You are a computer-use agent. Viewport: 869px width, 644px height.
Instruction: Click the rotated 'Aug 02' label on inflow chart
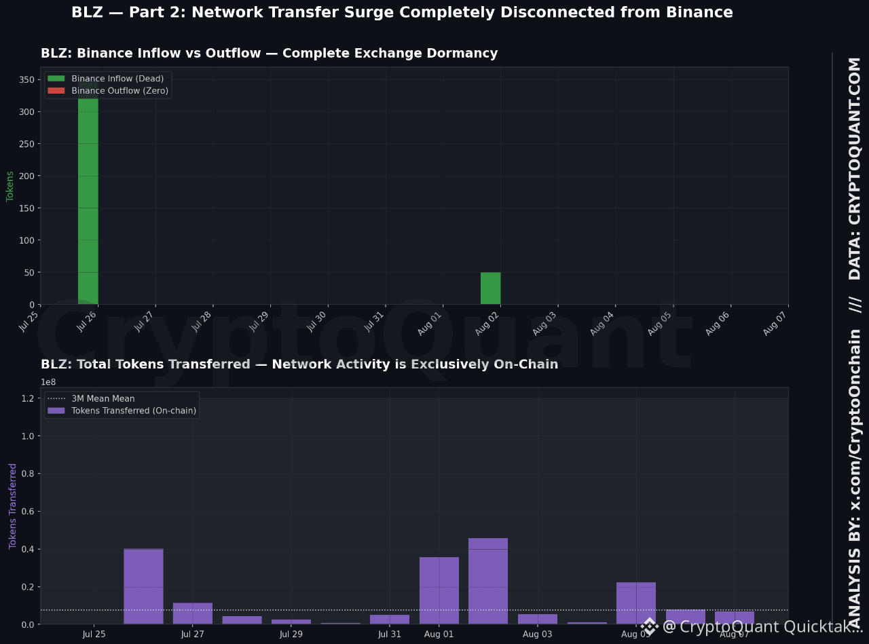487,322
